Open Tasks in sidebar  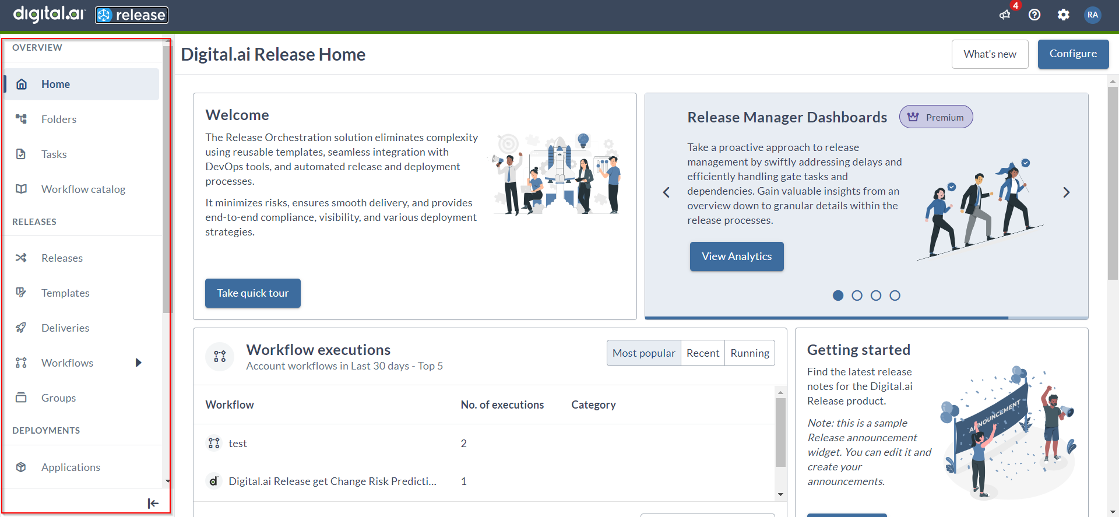[x=82, y=154]
